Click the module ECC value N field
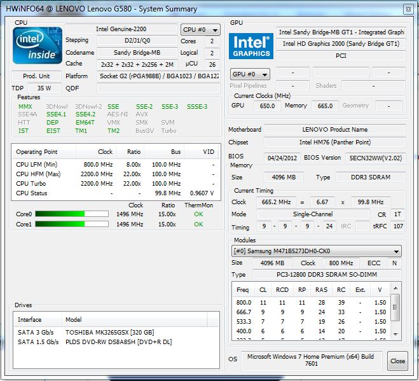419x381 pixels. tap(394, 263)
